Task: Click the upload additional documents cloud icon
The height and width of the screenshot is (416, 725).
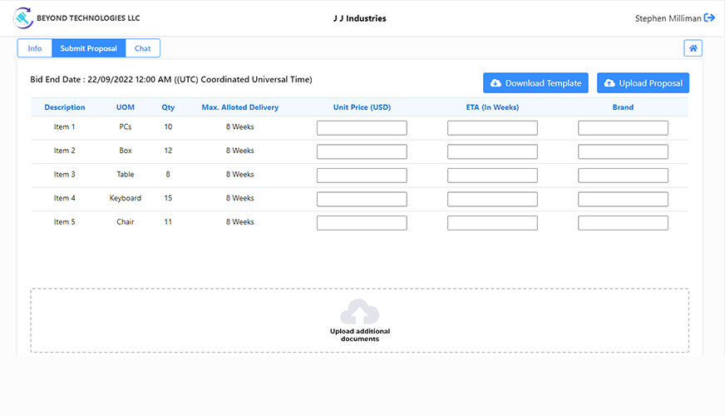Action: point(360,311)
